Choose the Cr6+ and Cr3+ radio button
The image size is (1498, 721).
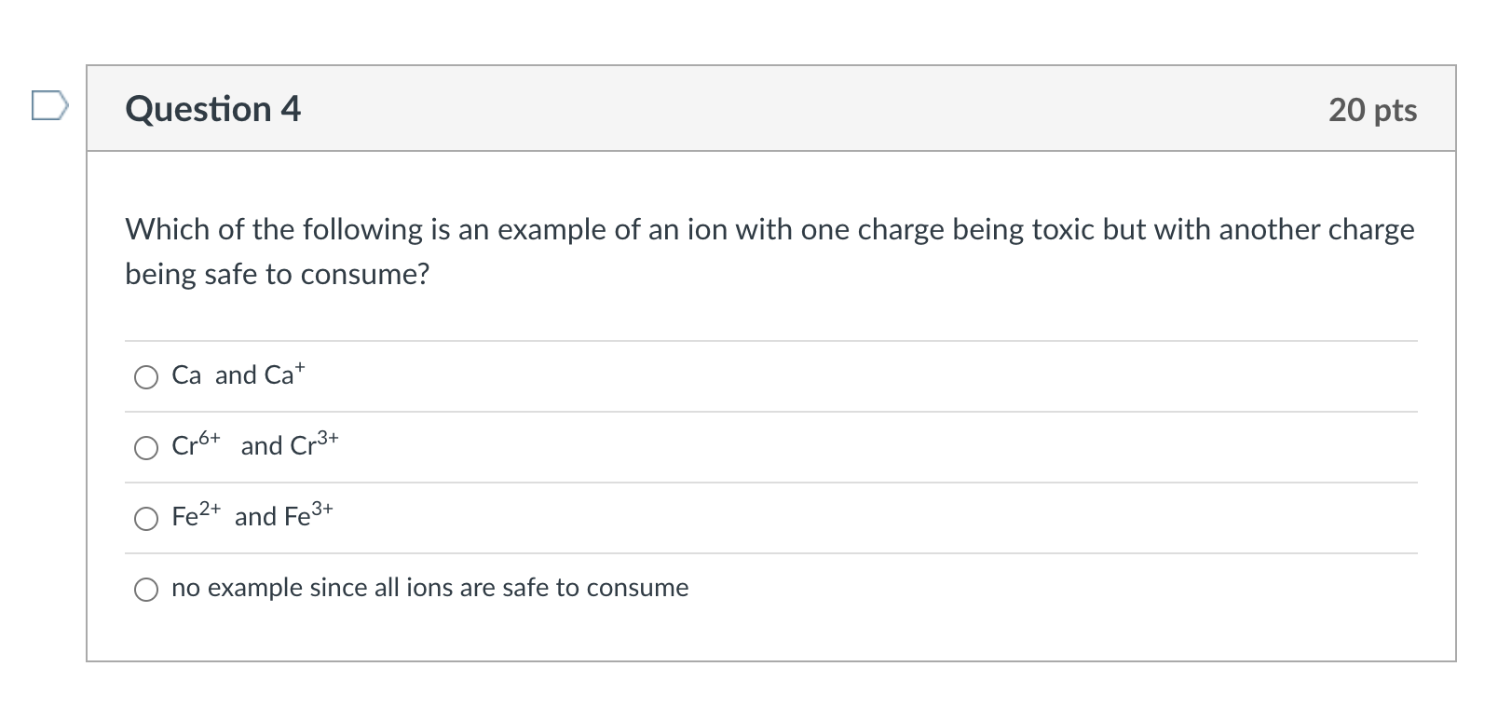[146, 448]
